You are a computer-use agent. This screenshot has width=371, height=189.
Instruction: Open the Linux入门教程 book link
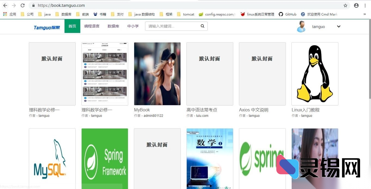point(305,110)
